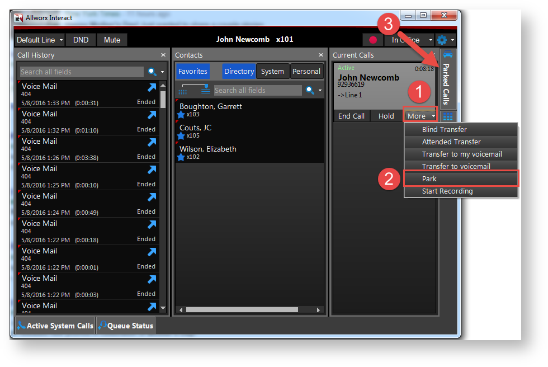The height and width of the screenshot is (367, 548).
Task: Expand the More call actions dropdown
Action: tap(420, 116)
